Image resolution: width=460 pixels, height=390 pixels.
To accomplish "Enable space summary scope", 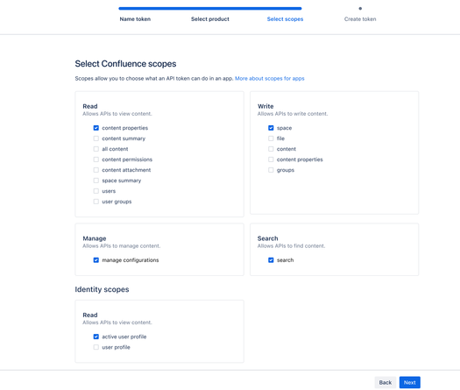I will [x=96, y=181].
